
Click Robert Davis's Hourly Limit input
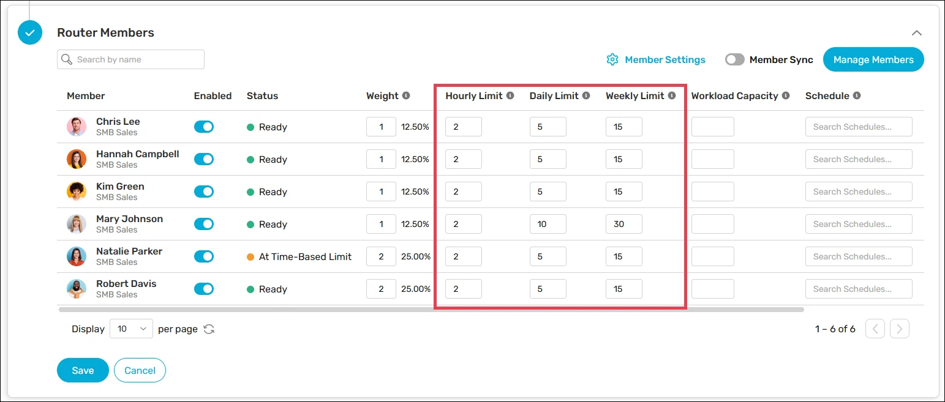coord(464,289)
